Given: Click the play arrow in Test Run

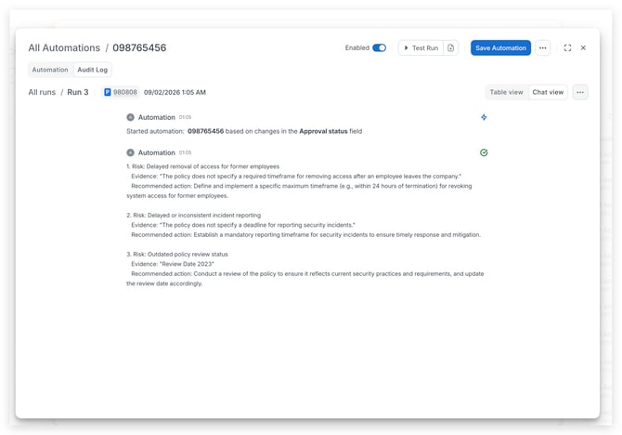Looking at the screenshot, I should 406,47.
